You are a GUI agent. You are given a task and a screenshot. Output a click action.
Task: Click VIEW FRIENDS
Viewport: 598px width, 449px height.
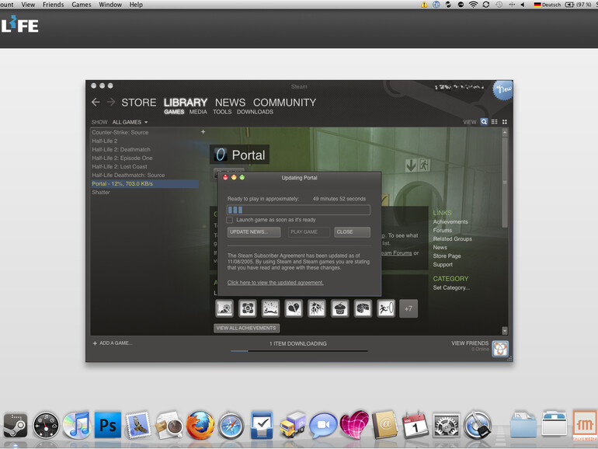click(x=470, y=343)
